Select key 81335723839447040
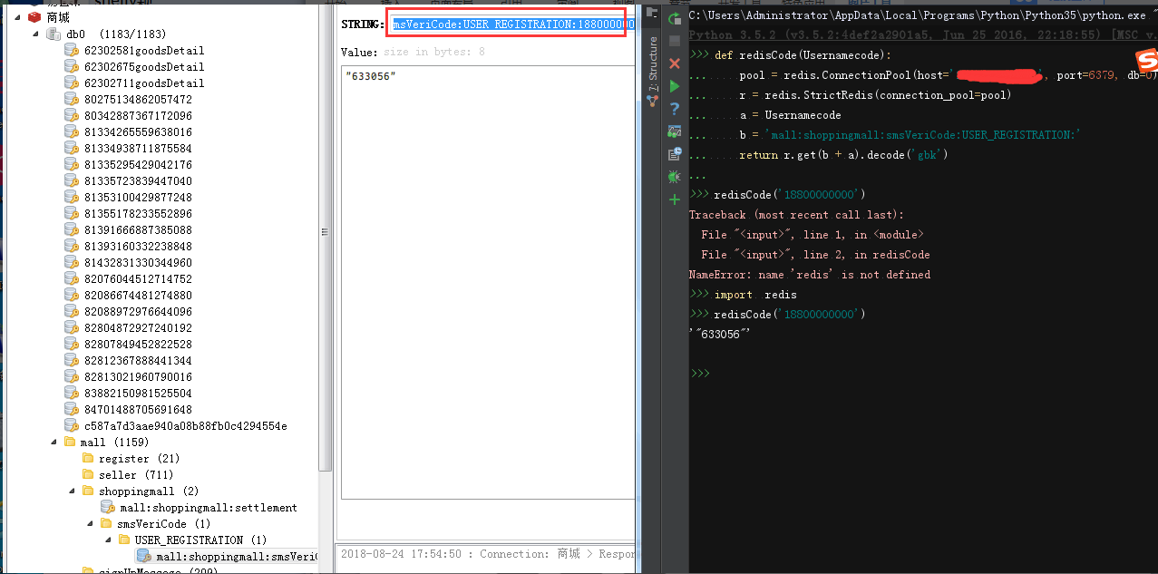 coord(138,180)
